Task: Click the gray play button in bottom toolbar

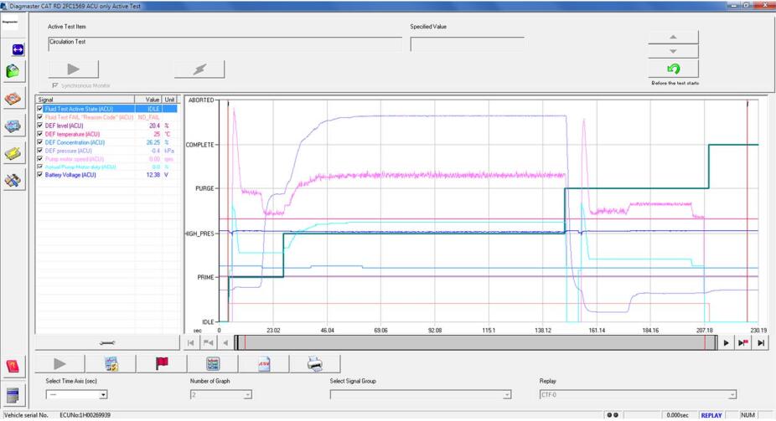Action: pos(59,364)
